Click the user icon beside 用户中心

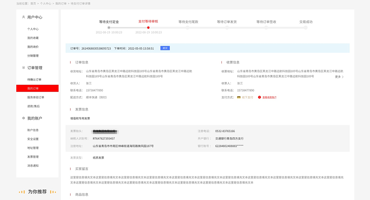tap(23, 17)
